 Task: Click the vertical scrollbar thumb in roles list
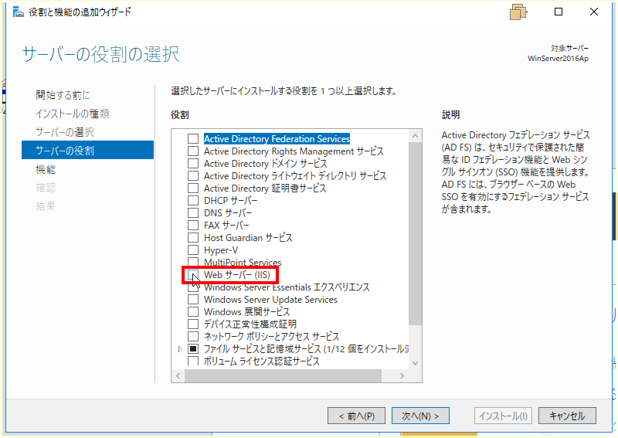415,234
